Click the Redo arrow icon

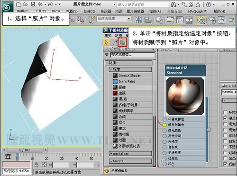click(51, 4)
